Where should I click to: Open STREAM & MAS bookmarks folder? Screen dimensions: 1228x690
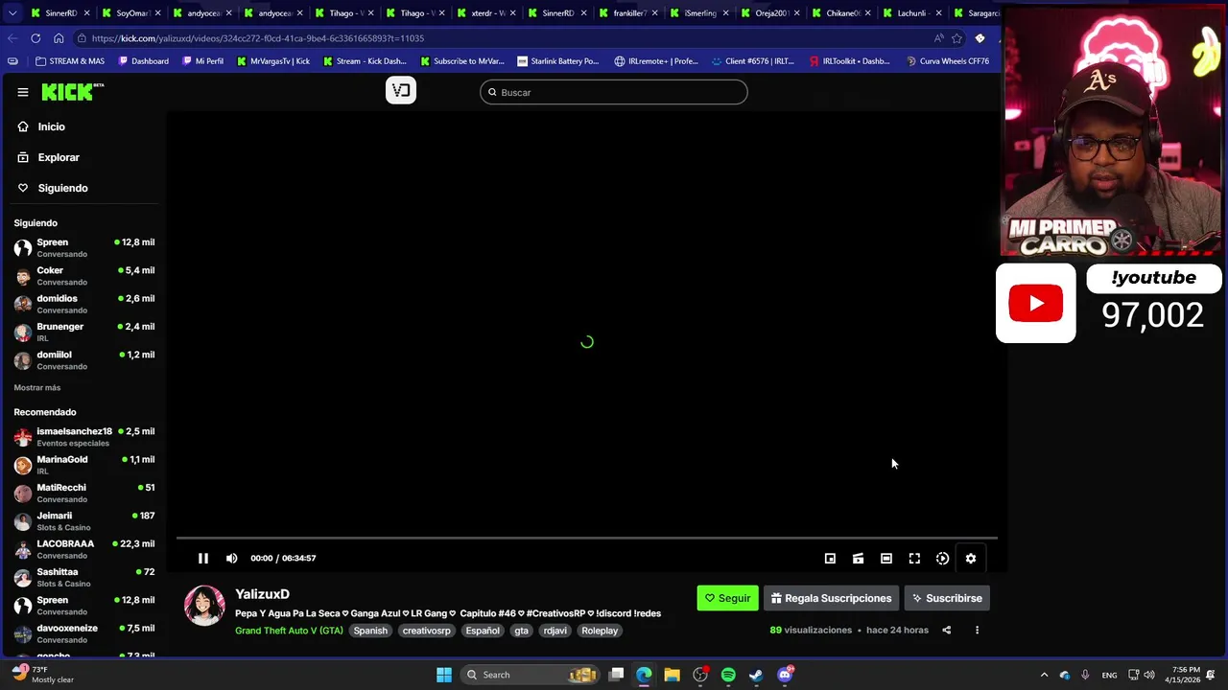click(70, 61)
